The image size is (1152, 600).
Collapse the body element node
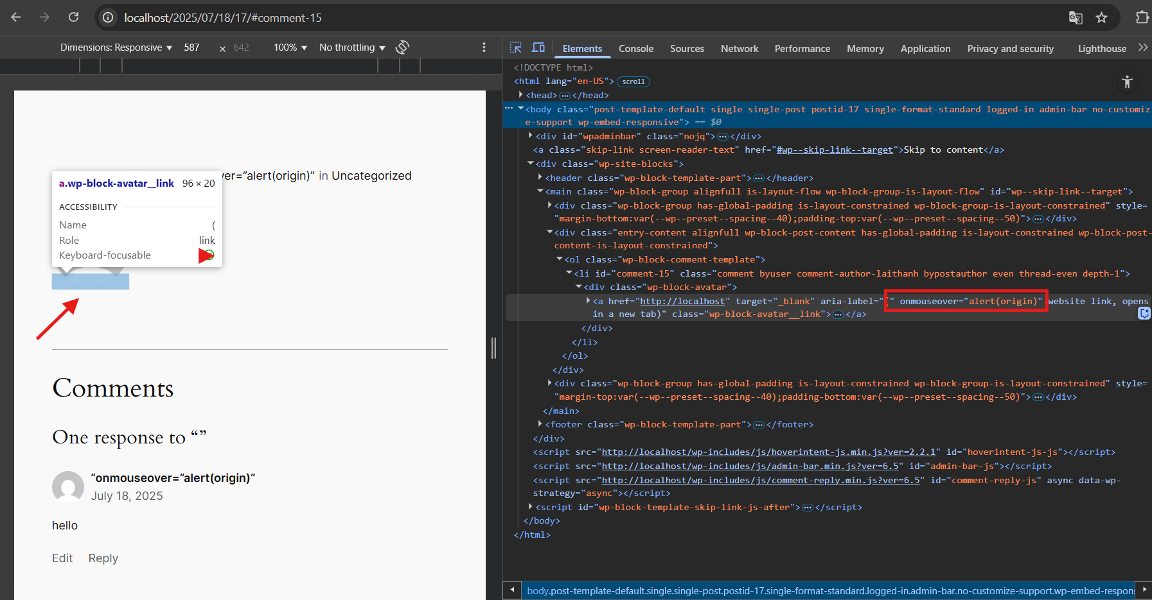520,108
